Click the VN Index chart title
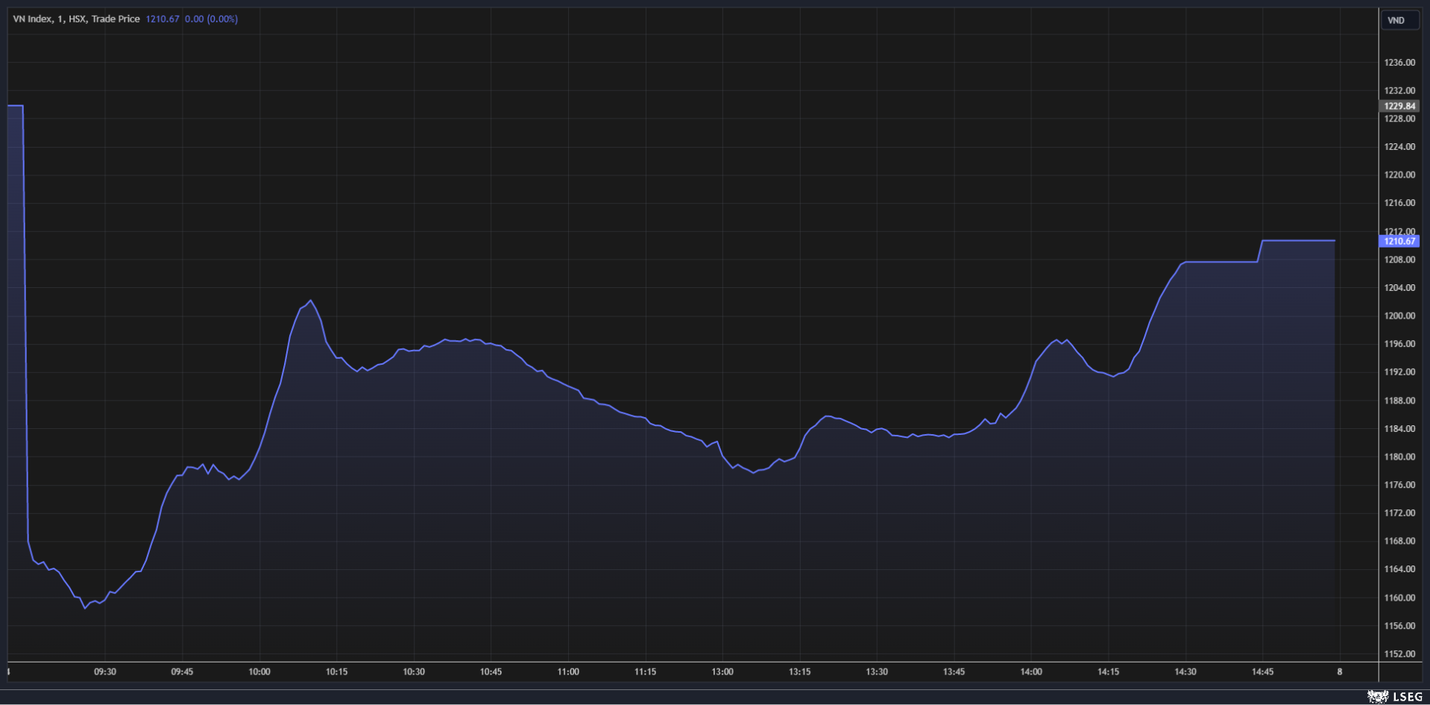This screenshot has height=705, width=1430. pos(76,19)
